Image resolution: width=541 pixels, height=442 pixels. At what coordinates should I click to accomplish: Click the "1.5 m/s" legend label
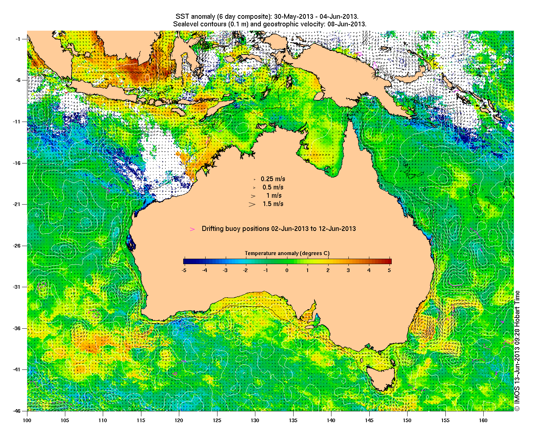(x=273, y=204)
